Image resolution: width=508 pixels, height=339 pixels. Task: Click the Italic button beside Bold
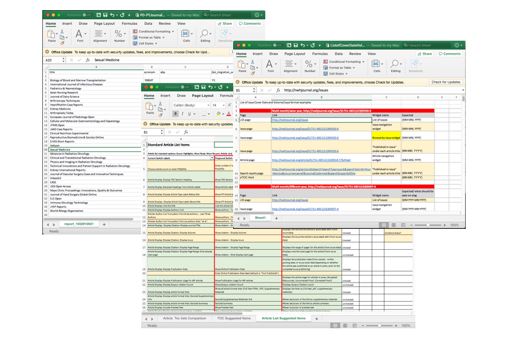click(183, 114)
